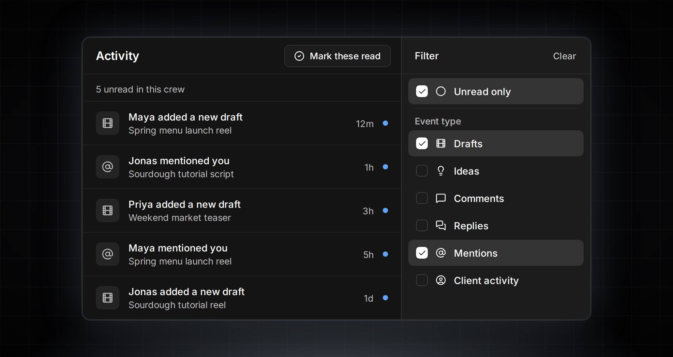The height and width of the screenshot is (357, 673).
Task: Click the lightbulb icon next to Ideas
Action: (x=441, y=171)
